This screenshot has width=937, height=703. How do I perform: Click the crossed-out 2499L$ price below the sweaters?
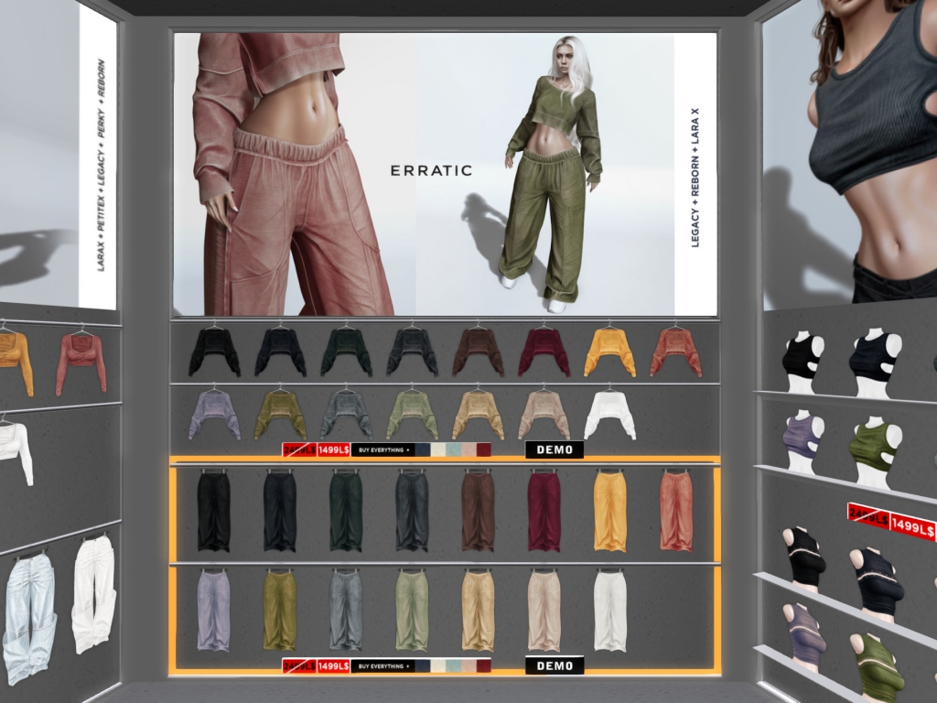(299, 449)
